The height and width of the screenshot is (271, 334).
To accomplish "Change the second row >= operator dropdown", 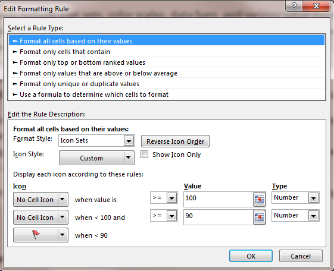I will pos(164,216).
